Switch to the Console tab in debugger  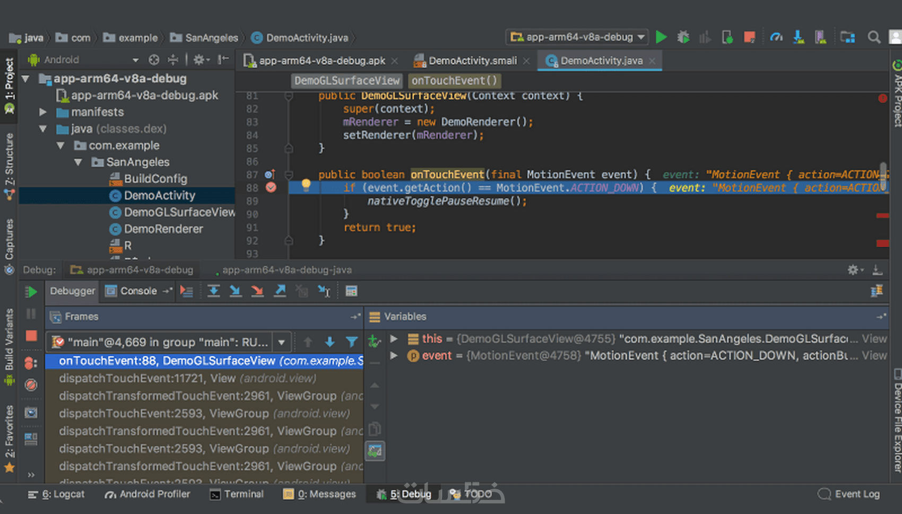pyautogui.click(x=137, y=290)
